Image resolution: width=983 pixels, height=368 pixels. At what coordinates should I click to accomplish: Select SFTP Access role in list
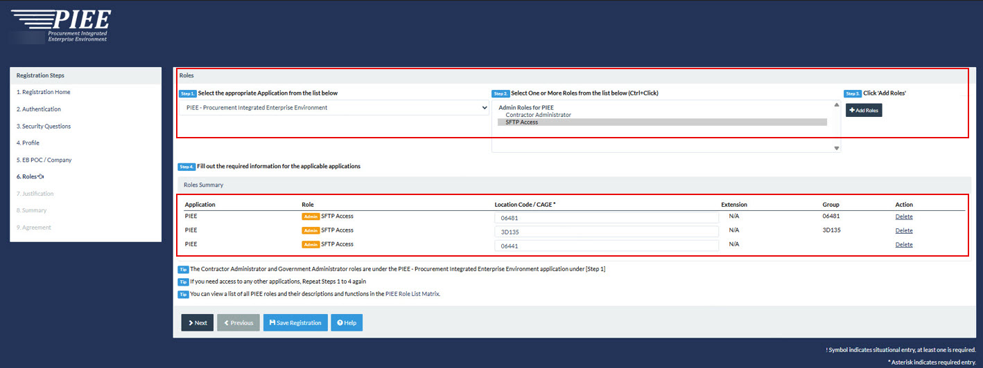[x=521, y=122]
